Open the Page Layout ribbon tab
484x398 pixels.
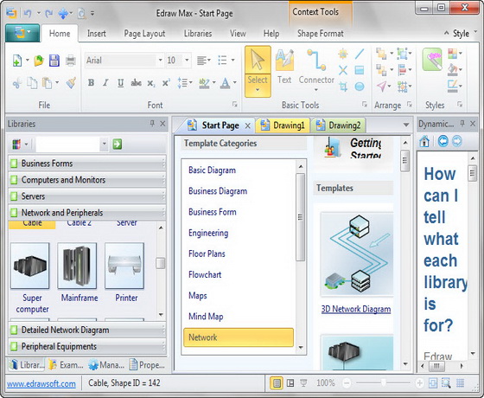144,34
